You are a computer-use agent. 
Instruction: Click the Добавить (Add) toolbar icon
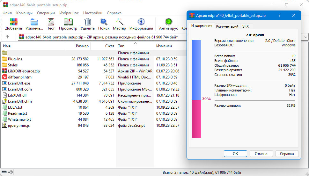coord(14,22)
